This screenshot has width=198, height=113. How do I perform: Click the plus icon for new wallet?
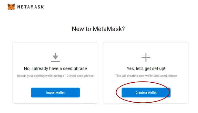(146, 57)
